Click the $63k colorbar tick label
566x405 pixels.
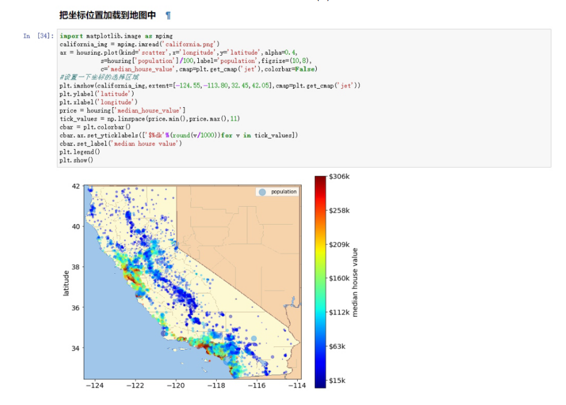coord(337,346)
